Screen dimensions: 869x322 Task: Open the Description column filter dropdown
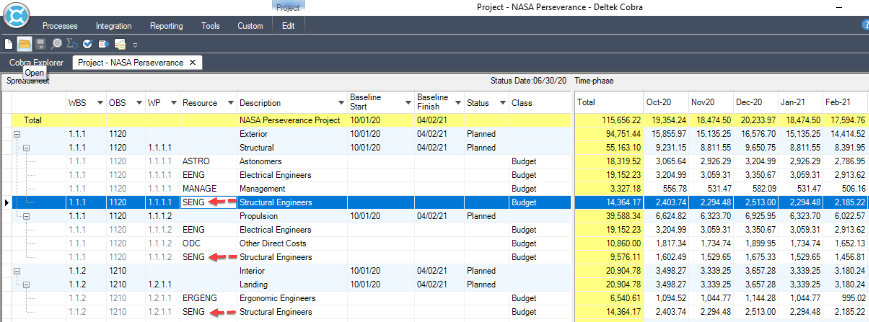pyautogui.click(x=341, y=103)
